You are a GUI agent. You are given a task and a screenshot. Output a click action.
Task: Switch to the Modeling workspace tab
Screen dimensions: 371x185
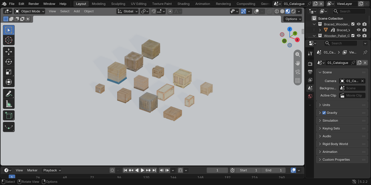coord(99,4)
